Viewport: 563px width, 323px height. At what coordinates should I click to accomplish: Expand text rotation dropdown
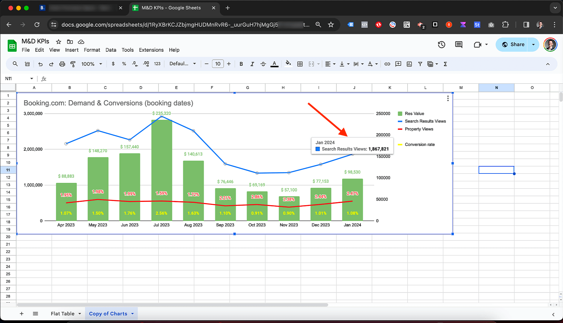376,64
